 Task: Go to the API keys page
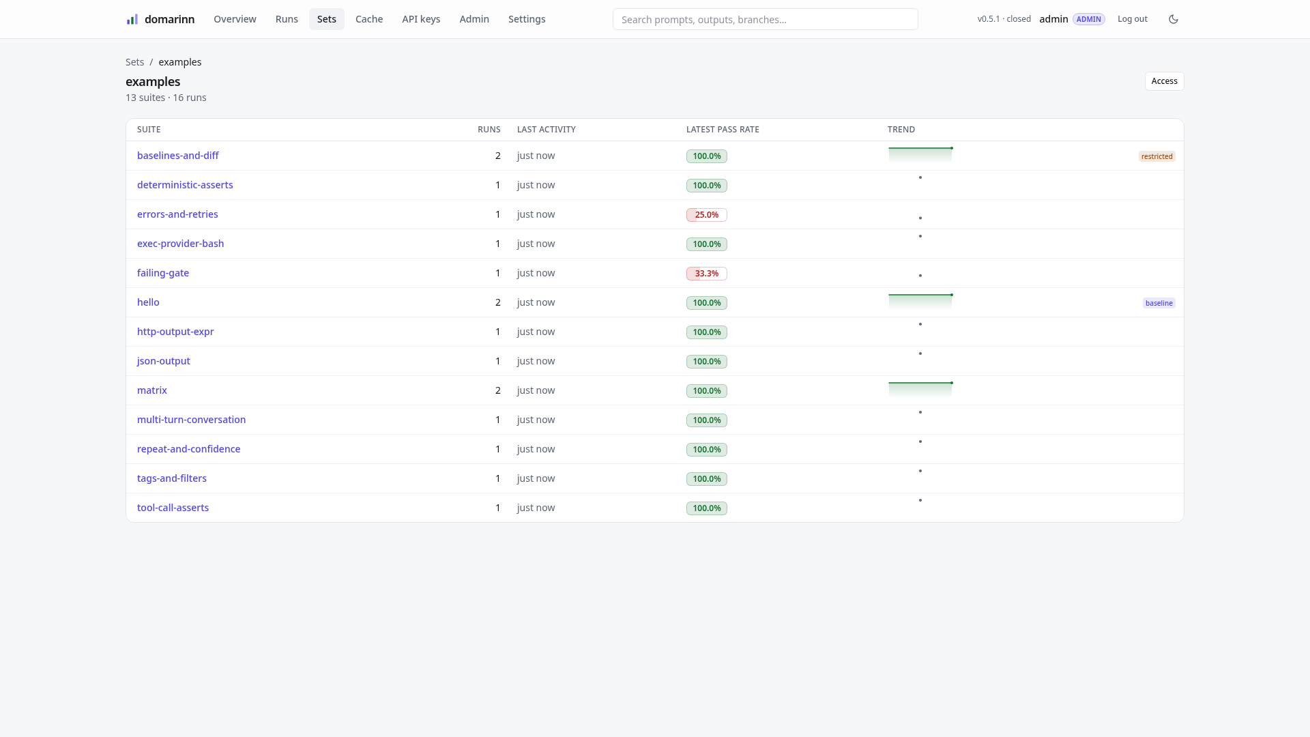(x=421, y=19)
